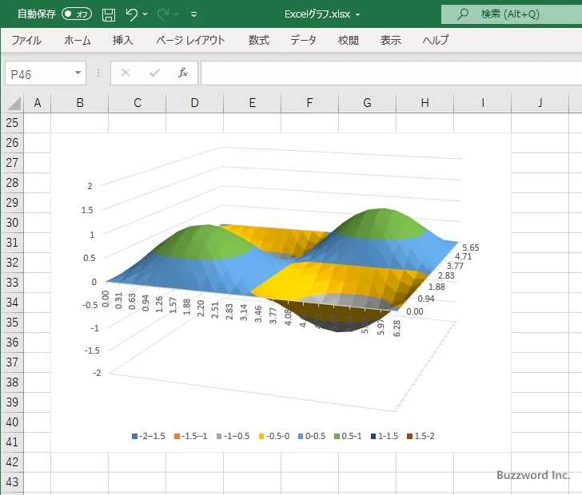Image resolution: width=582 pixels, height=495 pixels.
Task: Open the Redo history dropdown arrow
Action: (177, 14)
